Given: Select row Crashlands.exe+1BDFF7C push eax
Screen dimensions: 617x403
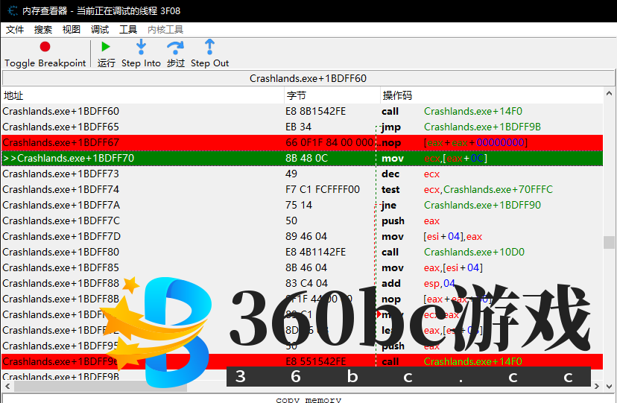Looking at the screenshot, I should pos(303,221).
